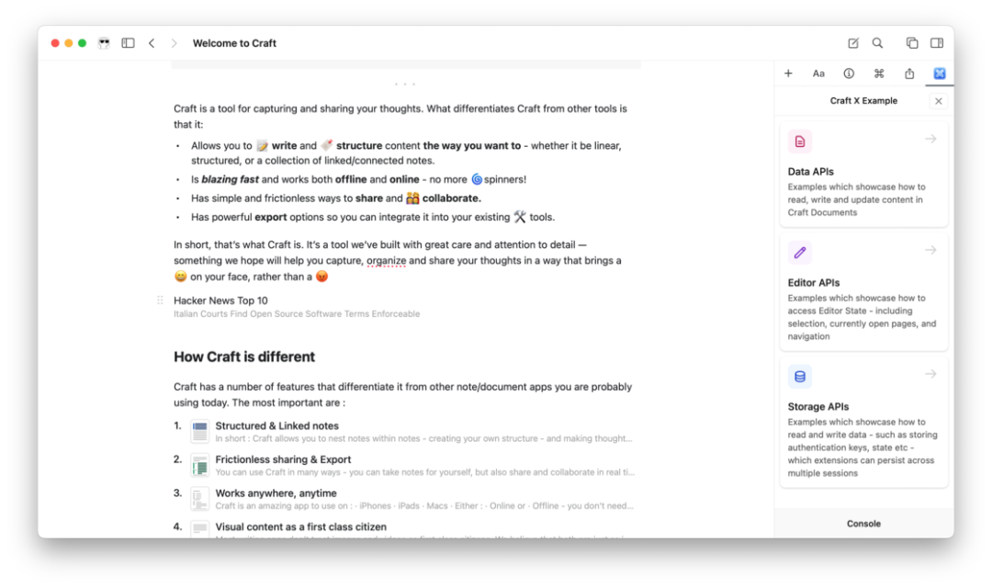Image resolution: width=992 pixels, height=588 pixels.
Task: Click the Editor APIs pencil icon
Action: (800, 253)
